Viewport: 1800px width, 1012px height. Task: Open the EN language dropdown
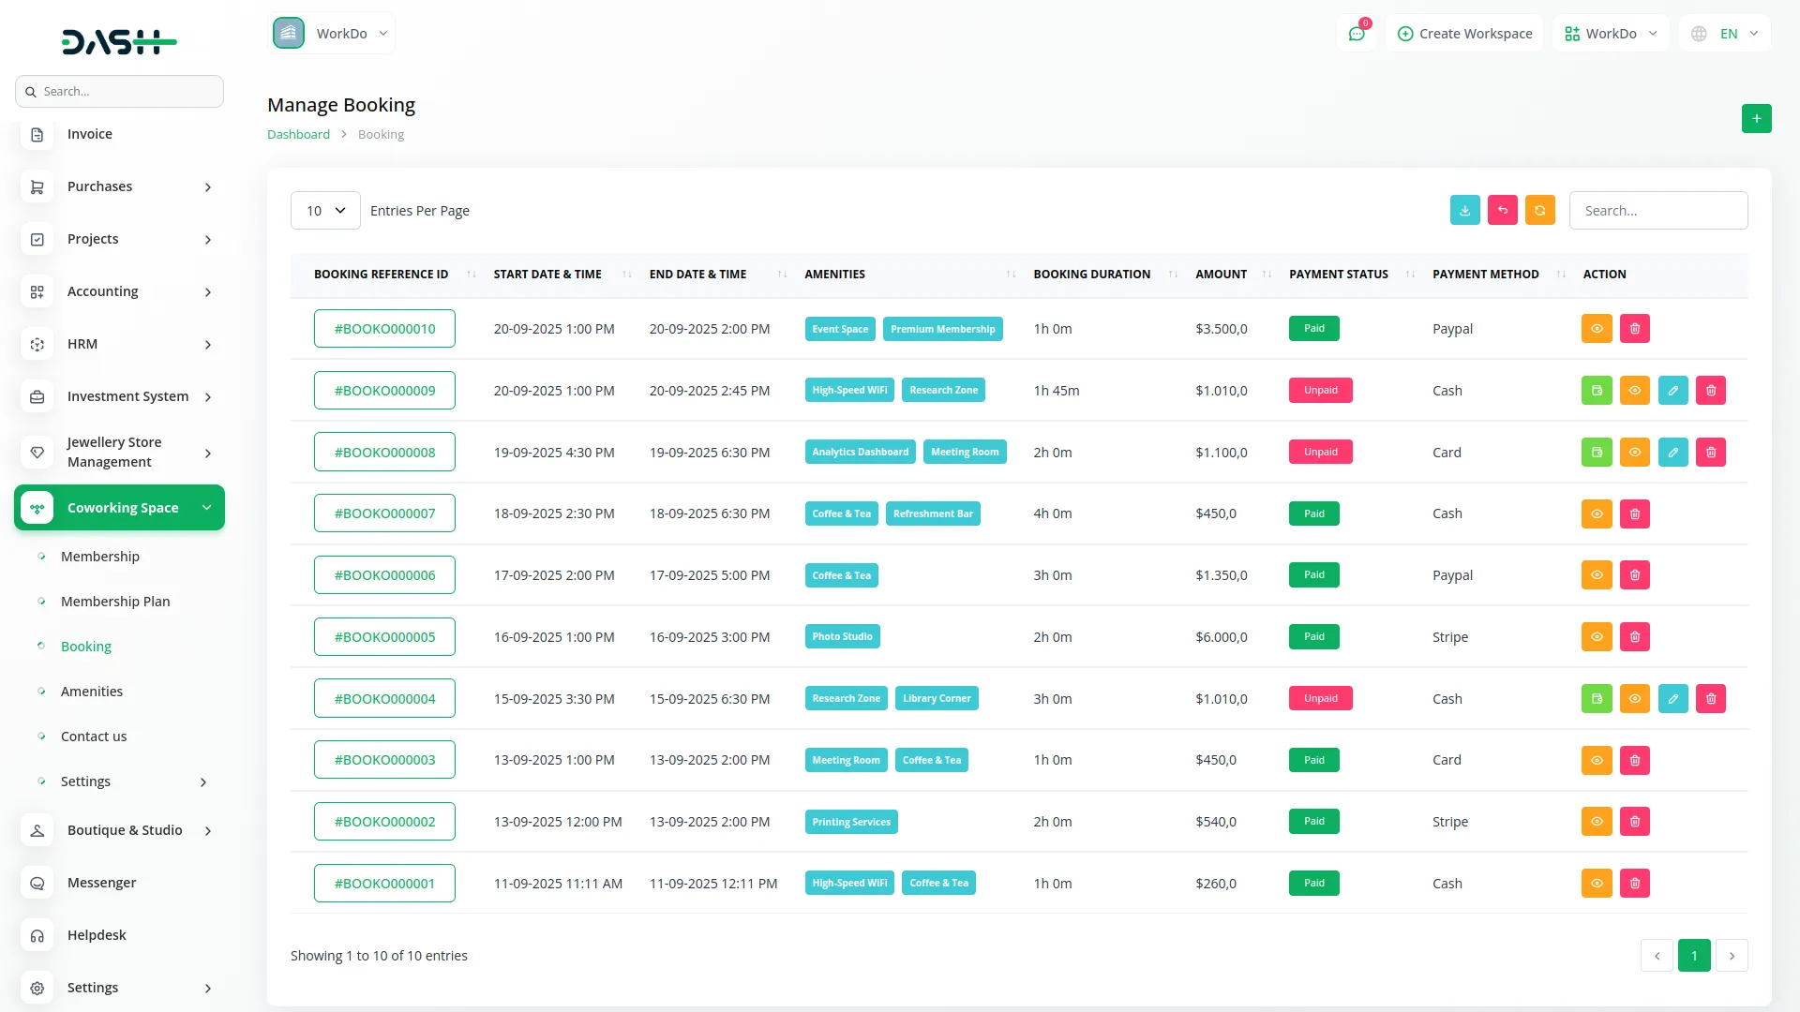(x=1726, y=34)
